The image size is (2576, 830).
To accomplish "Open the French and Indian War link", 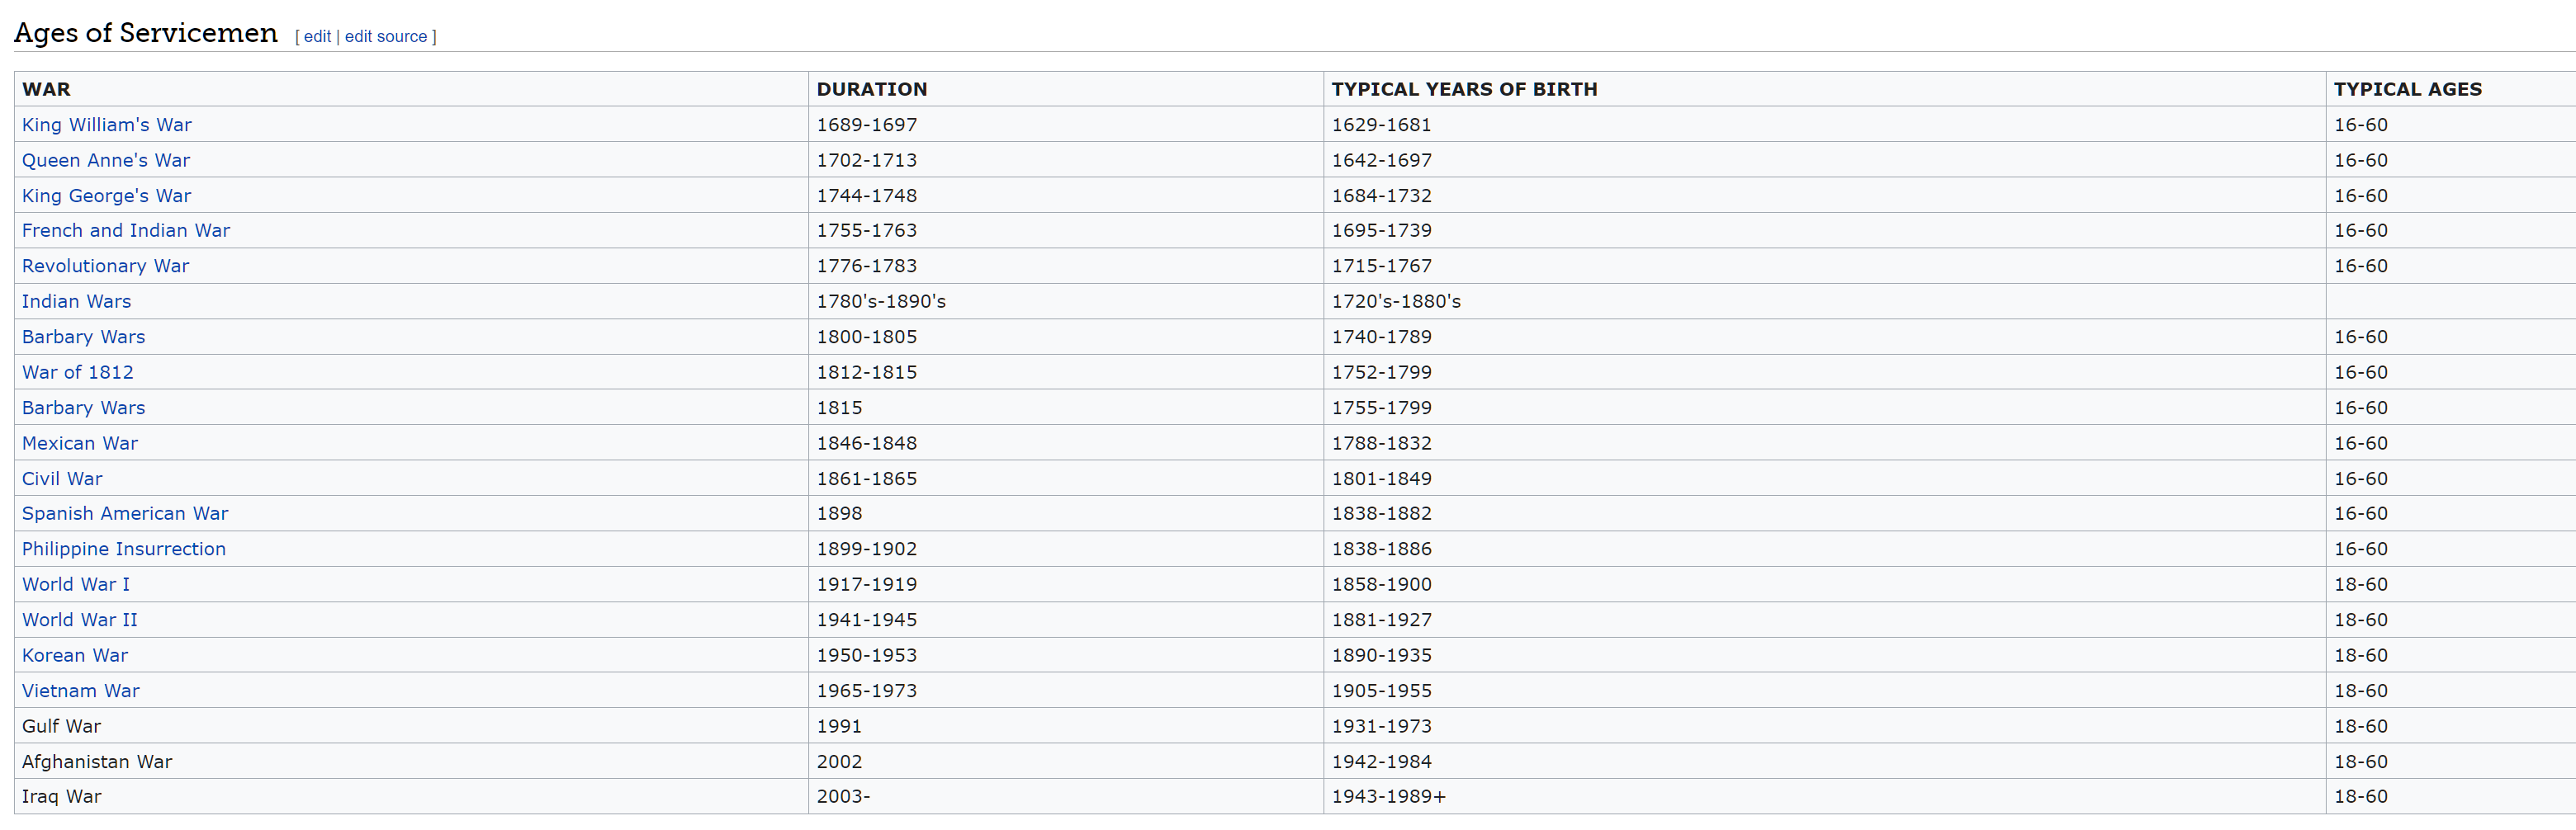I will pyautogui.click(x=126, y=231).
